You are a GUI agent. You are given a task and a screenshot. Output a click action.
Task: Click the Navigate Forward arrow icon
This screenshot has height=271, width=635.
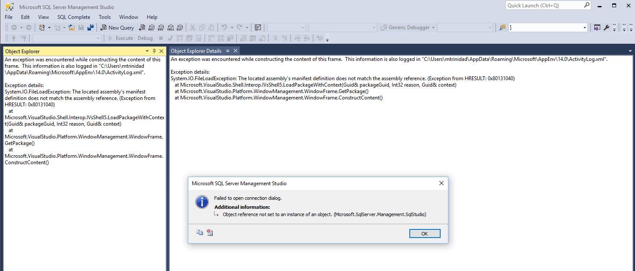(x=29, y=27)
